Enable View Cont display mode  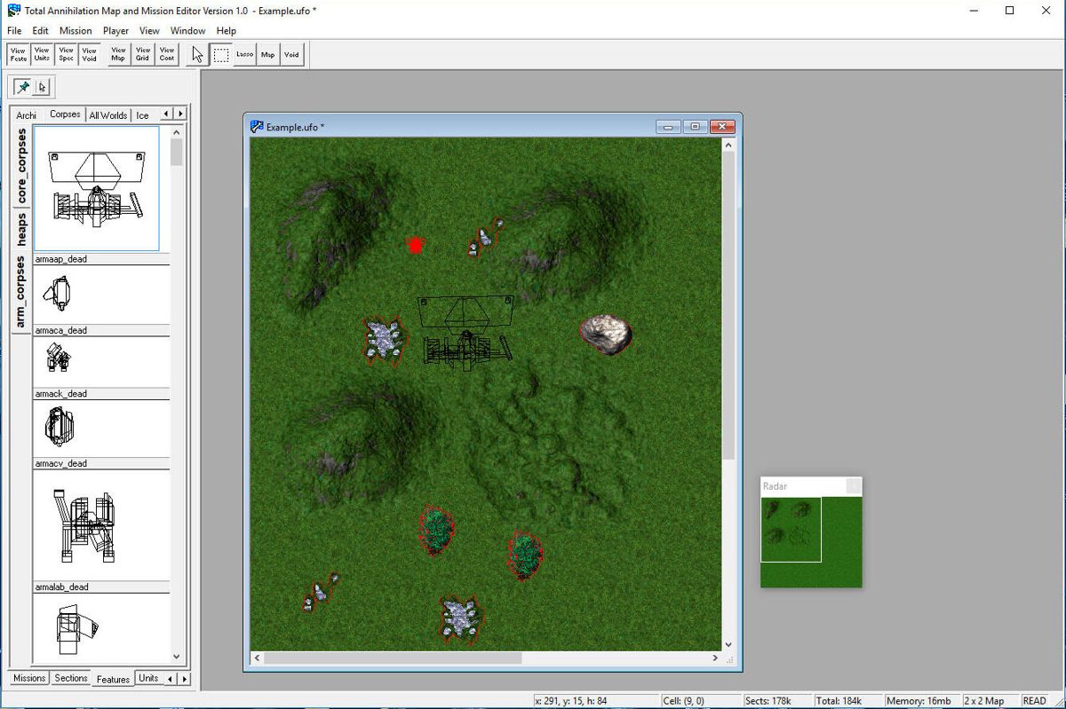[x=166, y=54]
